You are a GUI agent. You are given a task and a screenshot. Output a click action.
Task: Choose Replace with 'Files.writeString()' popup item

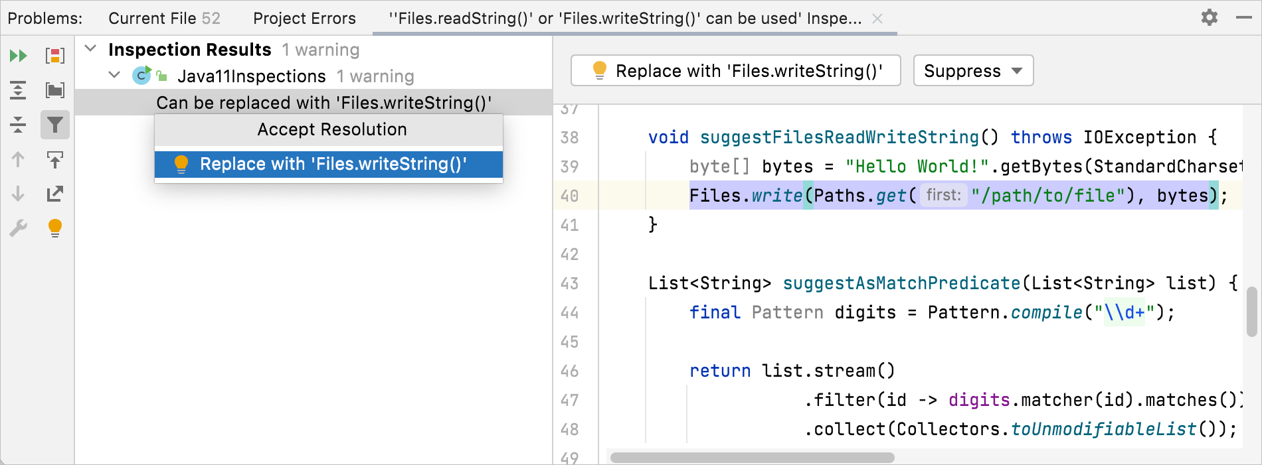(329, 165)
